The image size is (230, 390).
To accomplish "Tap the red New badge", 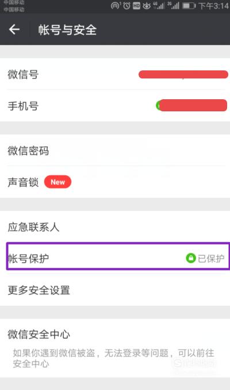I will click(x=57, y=182).
